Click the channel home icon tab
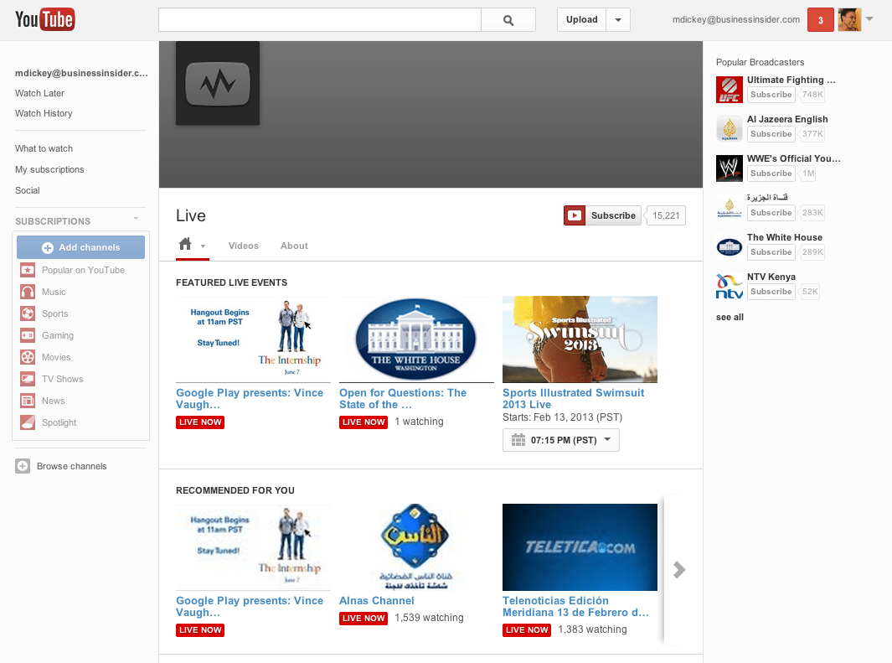Image resolution: width=892 pixels, height=663 pixels. 185,245
